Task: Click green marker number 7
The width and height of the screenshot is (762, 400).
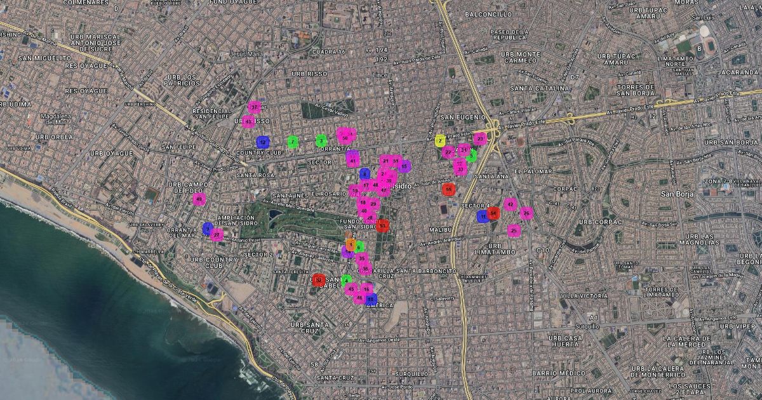Action: [x=292, y=142]
